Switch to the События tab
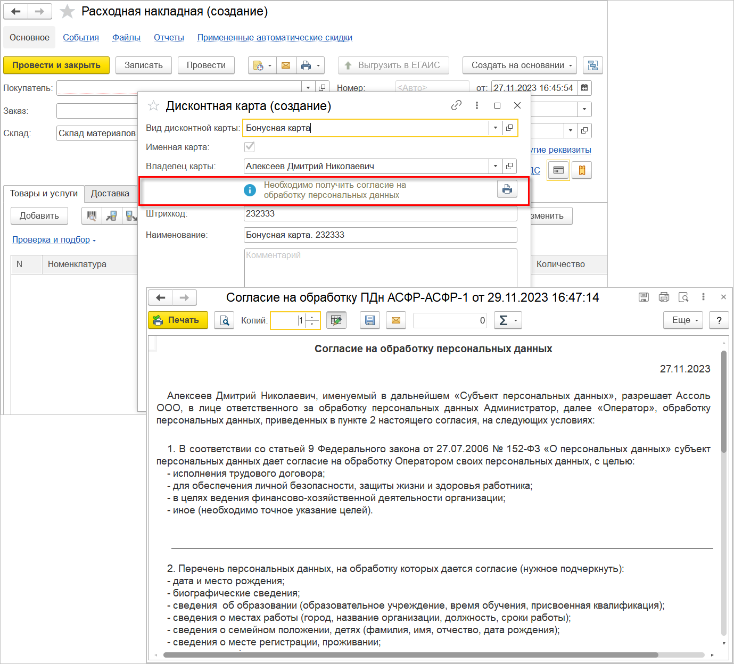 point(81,38)
